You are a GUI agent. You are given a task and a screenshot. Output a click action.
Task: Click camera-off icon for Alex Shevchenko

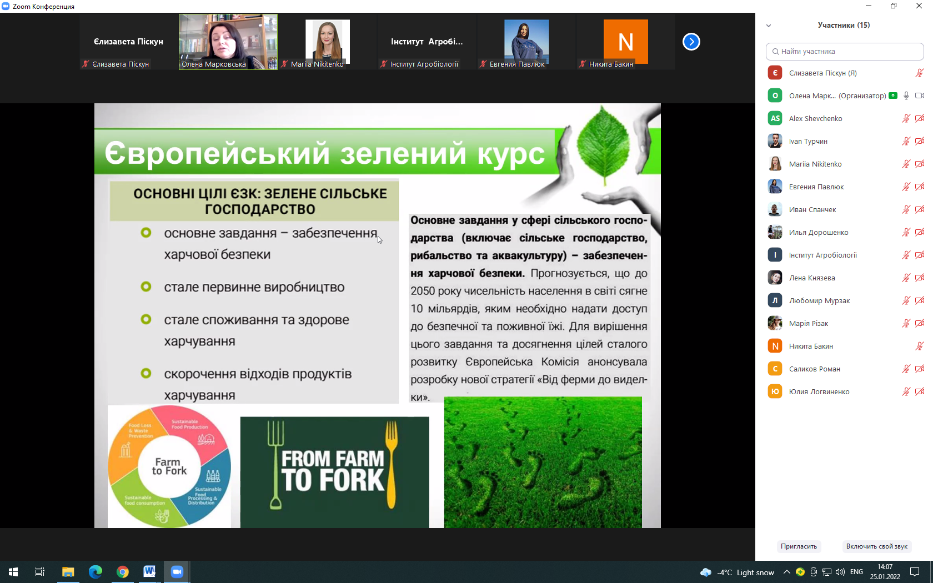[920, 118]
